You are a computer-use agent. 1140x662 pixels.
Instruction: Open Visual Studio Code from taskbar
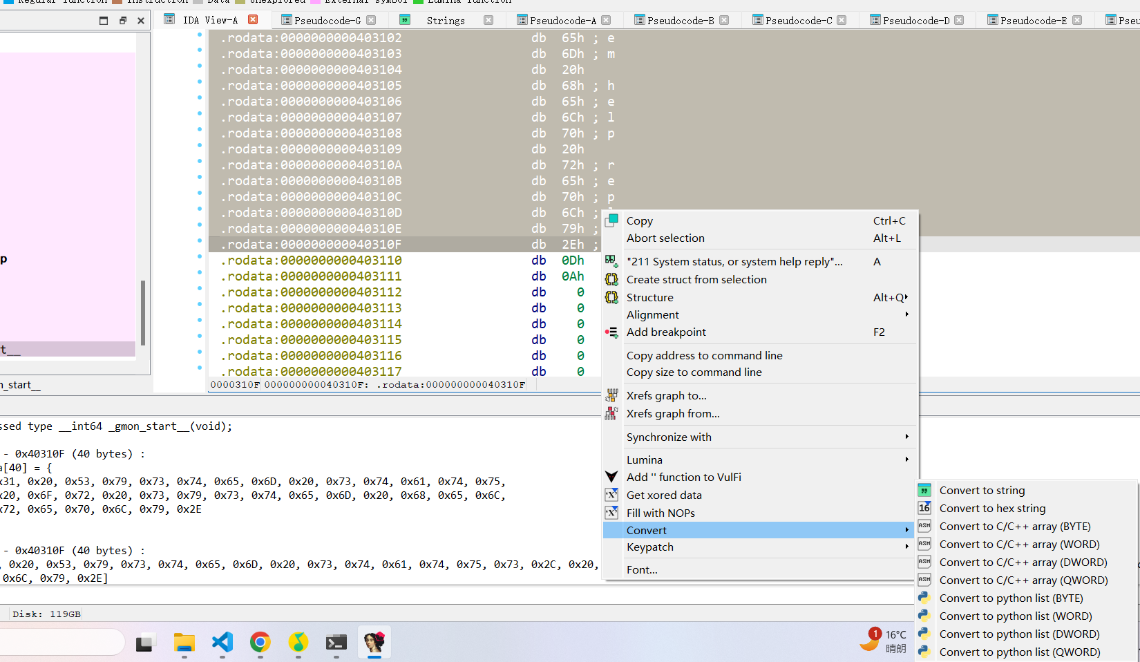[x=222, y=643]
